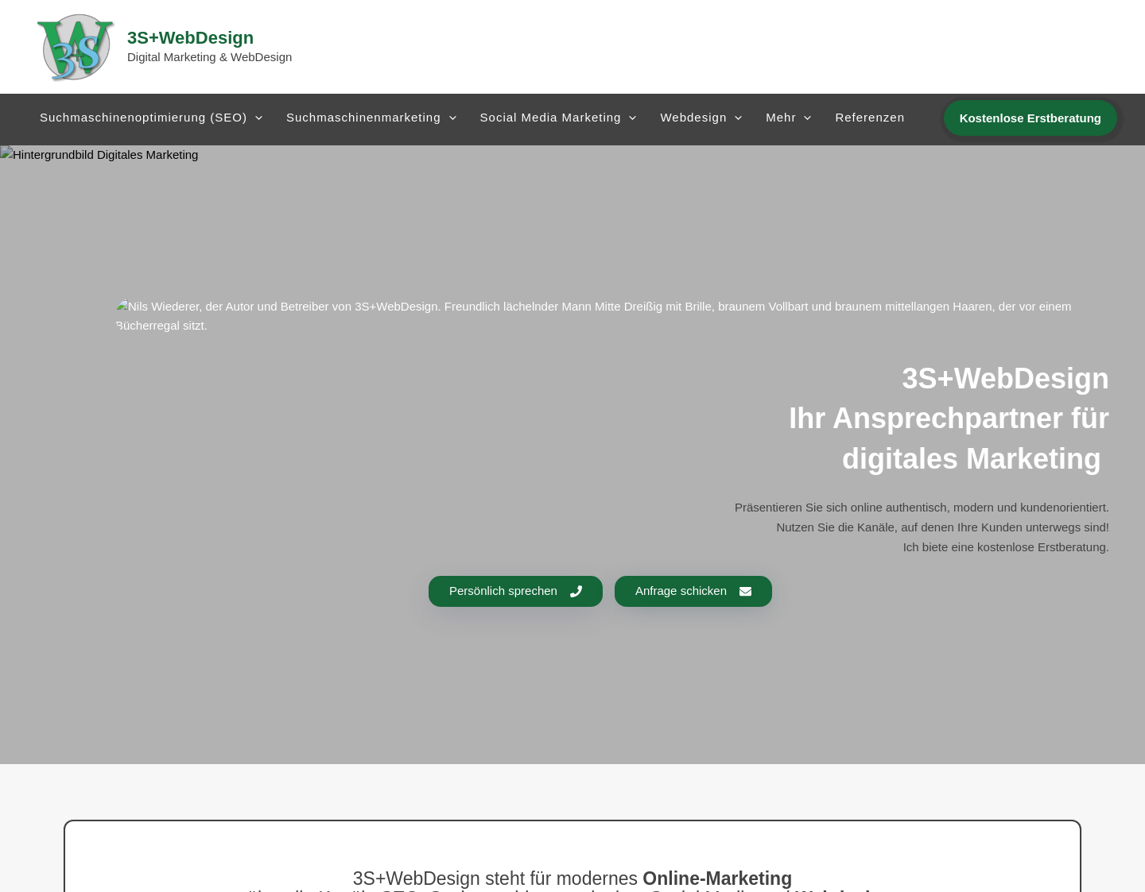Click the 'Digital Marketing & WebDesign' tagline
Viewport: 1145px width, 892px height.
[x=209, y=57]
